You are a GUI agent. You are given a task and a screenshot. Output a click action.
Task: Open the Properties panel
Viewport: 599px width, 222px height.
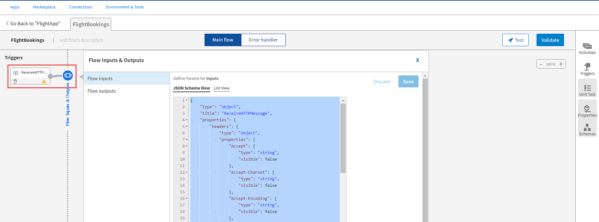pyautogui.click(x=587, y=111)
